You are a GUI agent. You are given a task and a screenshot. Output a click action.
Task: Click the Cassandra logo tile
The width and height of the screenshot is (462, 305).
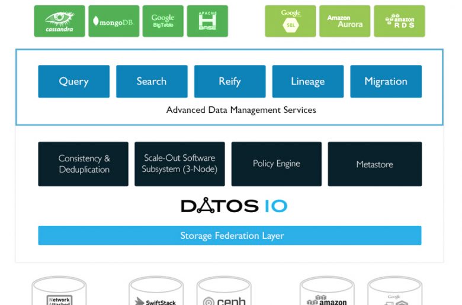pos(59,21)
